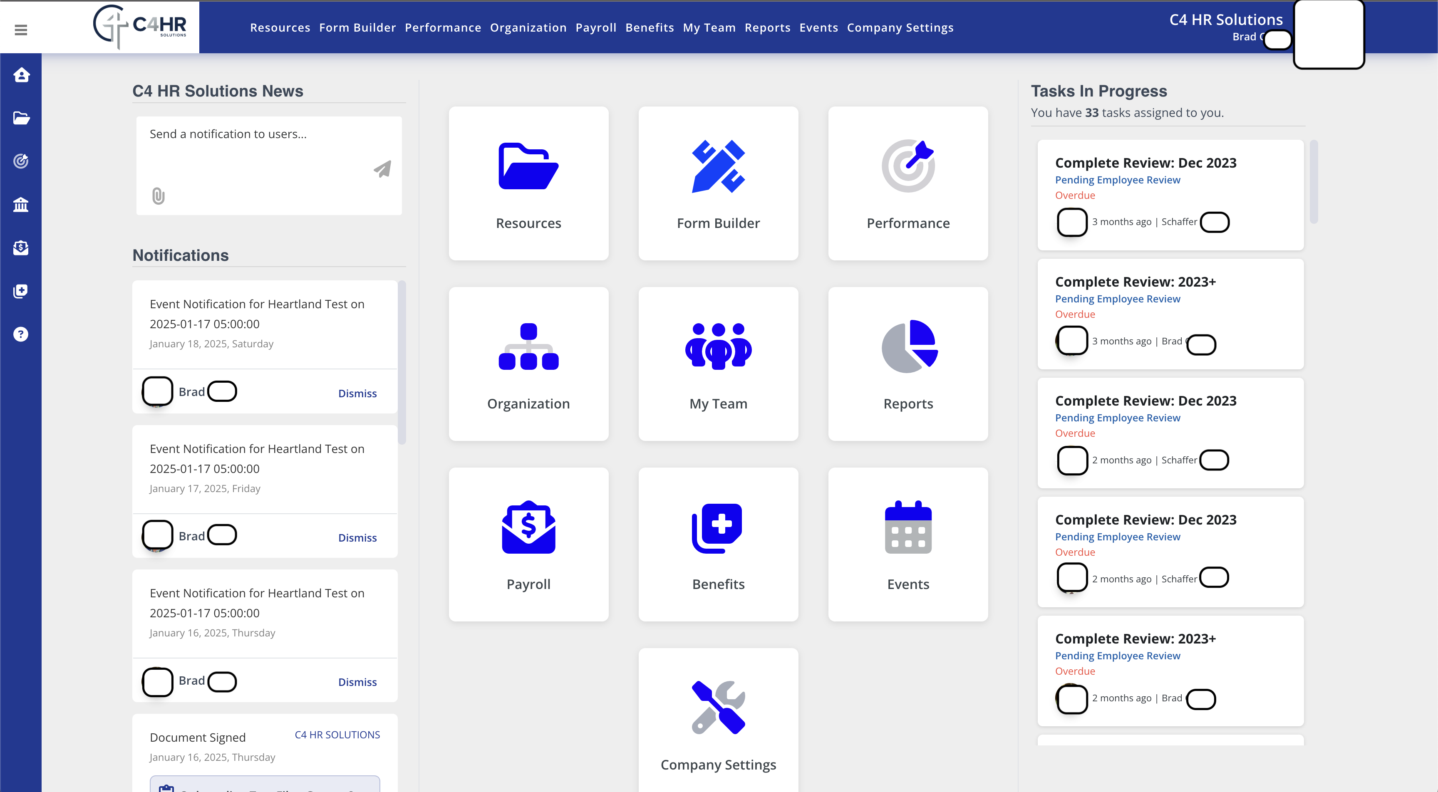Click the Tasks In Progress scrollbar
This screenshot has height=792, width=1438.
[1314, 182]
